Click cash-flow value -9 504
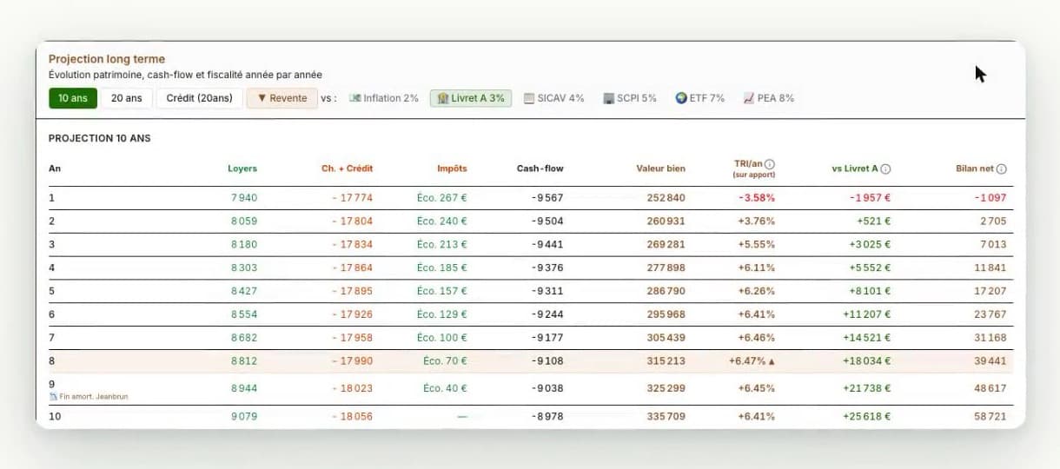The image size is (1060, 469). 547,221
